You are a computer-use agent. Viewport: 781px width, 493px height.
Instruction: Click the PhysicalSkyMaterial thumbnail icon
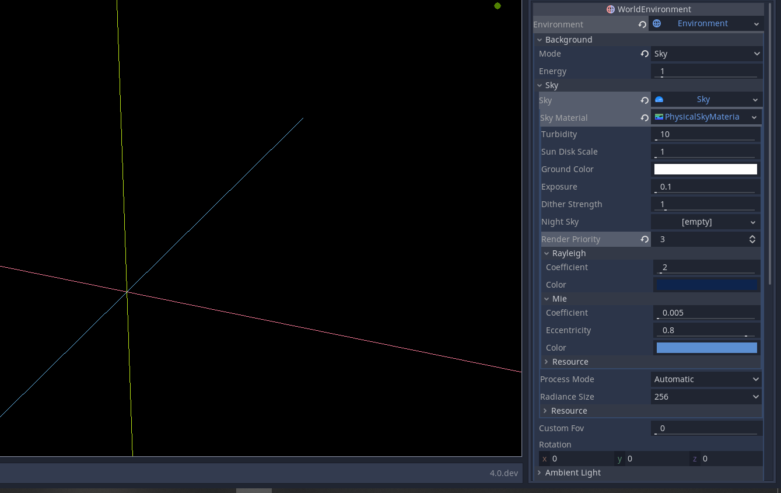coord(659,117)
